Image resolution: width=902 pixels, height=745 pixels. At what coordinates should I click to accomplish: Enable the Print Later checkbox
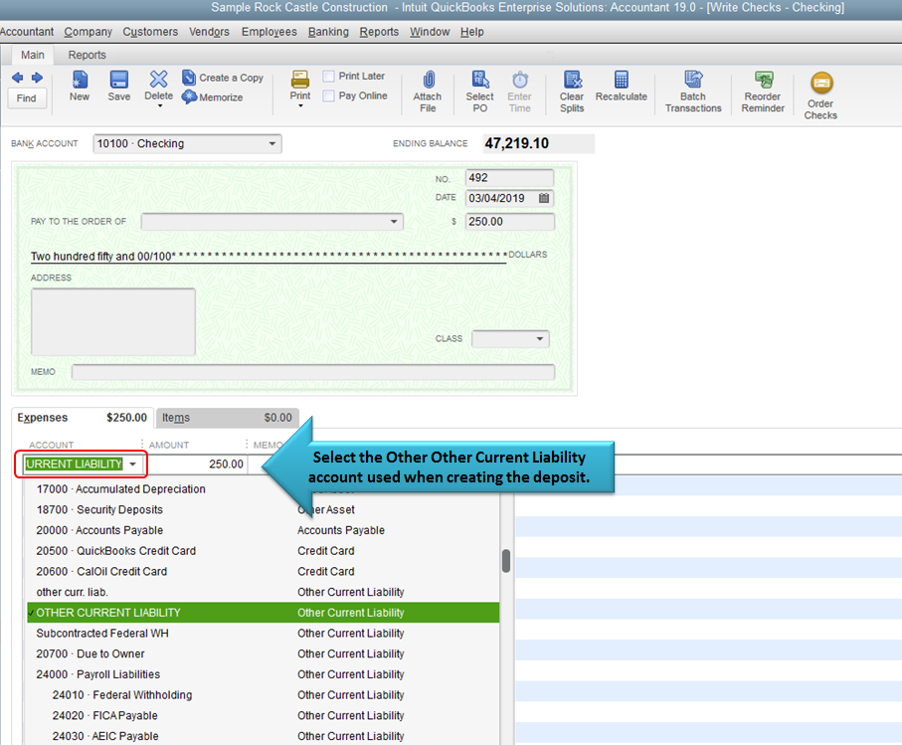(329, 77)
